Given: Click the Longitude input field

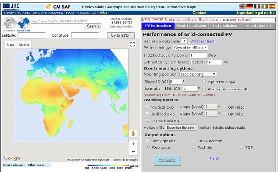Looking at the screenshot, I should [85, 35].
